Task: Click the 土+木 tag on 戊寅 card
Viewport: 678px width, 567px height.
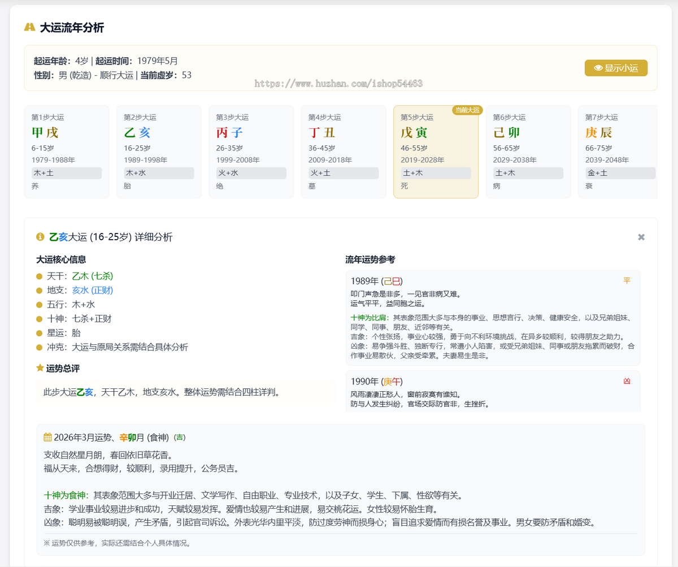Action: point(436,173)
